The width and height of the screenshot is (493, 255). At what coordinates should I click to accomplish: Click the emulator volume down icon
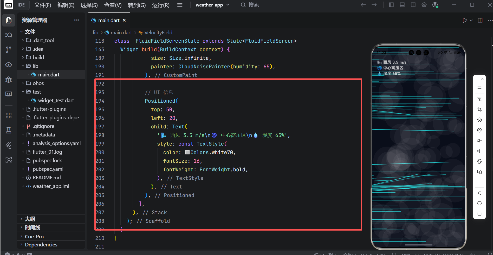479,151
